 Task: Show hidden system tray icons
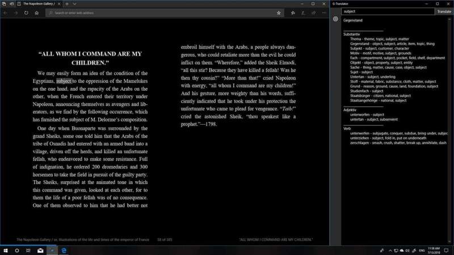pyautogui.click(x=390, y=250)
